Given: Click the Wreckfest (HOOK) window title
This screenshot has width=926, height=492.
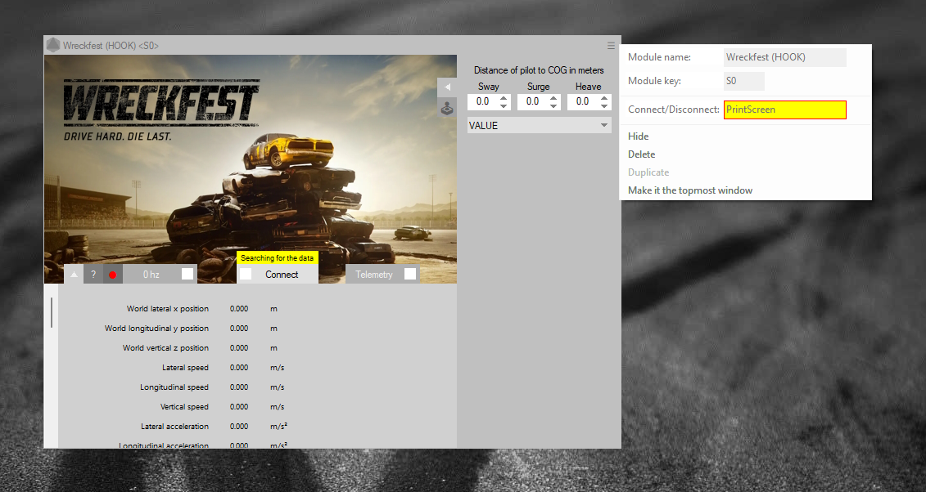Looking at the screenshot, I should 111,46.
